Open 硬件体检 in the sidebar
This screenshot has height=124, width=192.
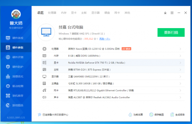pyautogui.click(x=16, y=38)
